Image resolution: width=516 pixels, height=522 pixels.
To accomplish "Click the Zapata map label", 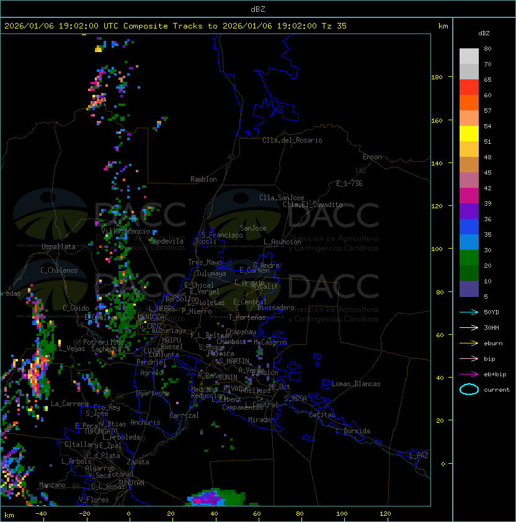I will pyautogui.click(x=138, y=462).
